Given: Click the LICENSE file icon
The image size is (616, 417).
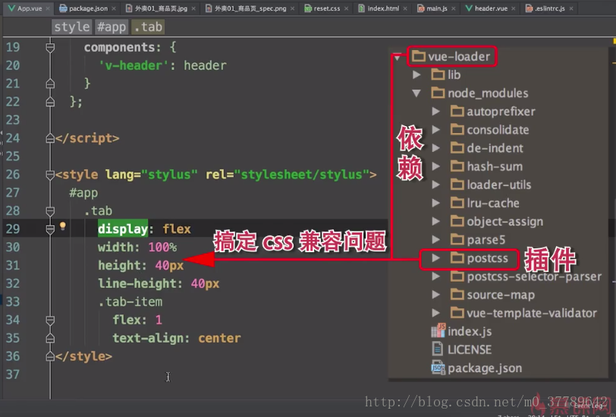Looking at the screenshot, I should pos(437,349).
